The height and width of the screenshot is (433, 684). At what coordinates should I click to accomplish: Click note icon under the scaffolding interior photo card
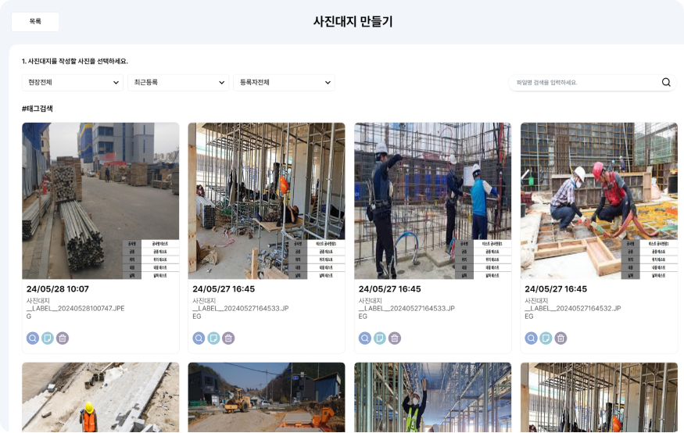pos(213,338)
